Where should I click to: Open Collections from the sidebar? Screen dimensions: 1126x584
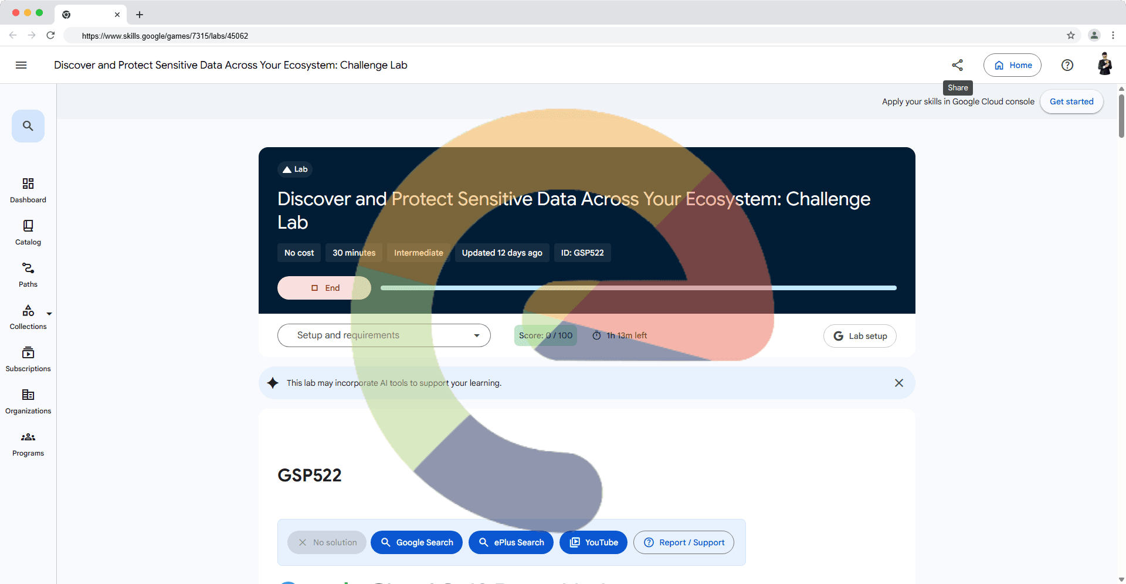[x=28, y=317]
